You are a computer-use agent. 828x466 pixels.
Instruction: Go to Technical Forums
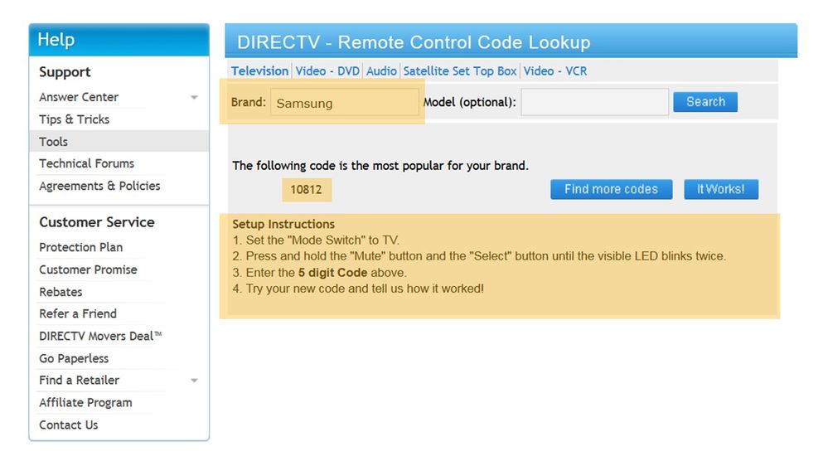point(86,163)
